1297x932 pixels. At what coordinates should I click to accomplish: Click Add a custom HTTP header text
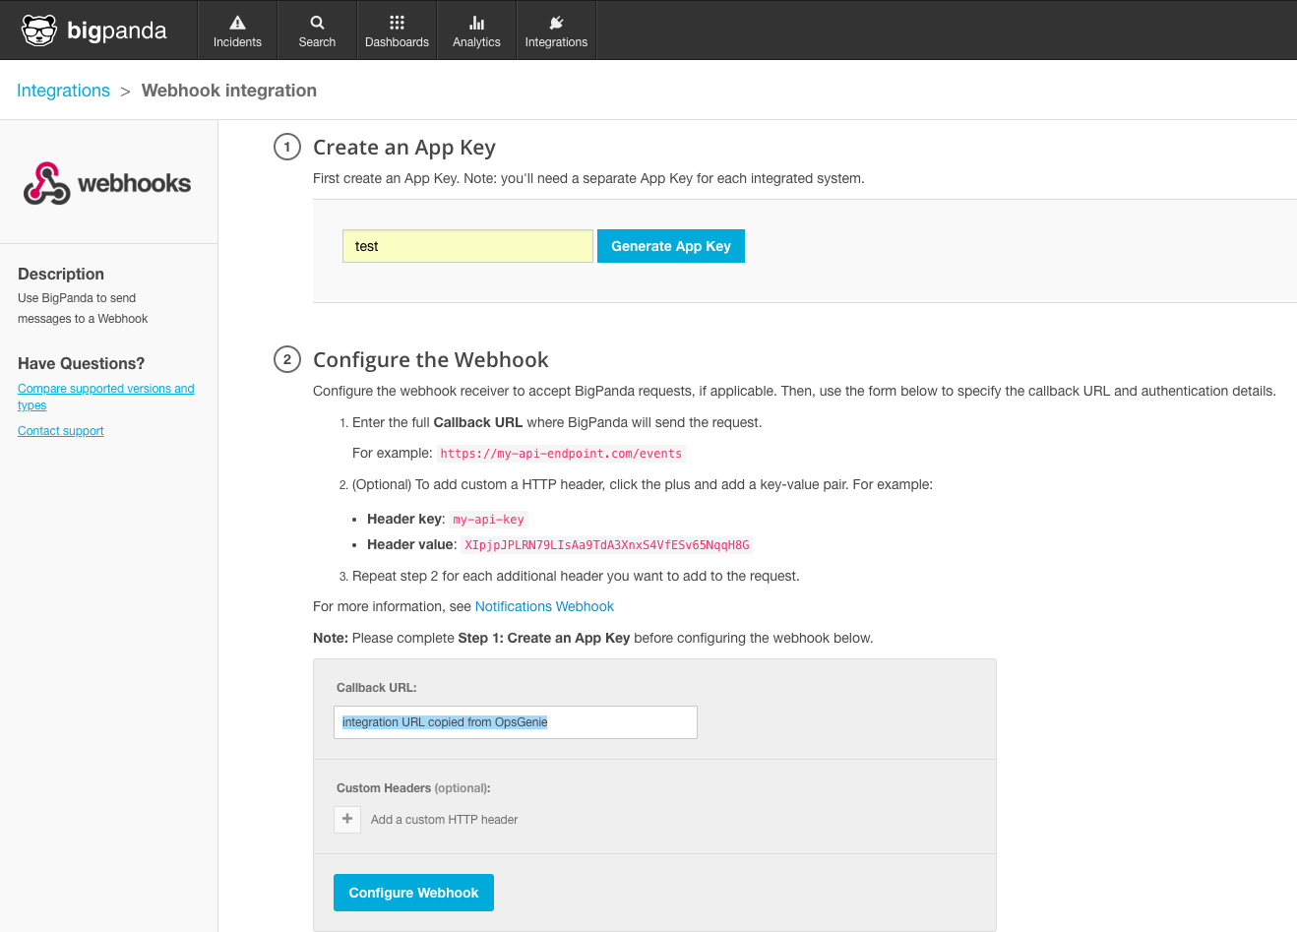[x=444, y=820]
